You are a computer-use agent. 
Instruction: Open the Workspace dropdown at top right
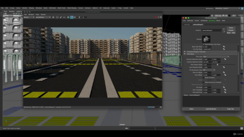tap(228, 8)
